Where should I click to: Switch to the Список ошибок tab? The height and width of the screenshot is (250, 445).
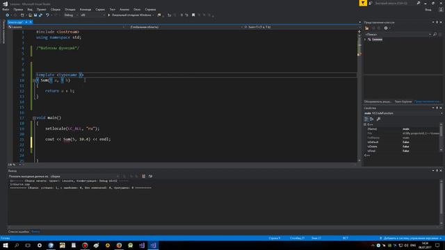[x=19, y=231]
